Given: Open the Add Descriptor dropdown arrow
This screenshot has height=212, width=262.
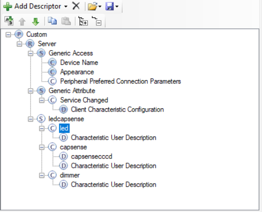Looking at the screenshot, I should [66, 7].
